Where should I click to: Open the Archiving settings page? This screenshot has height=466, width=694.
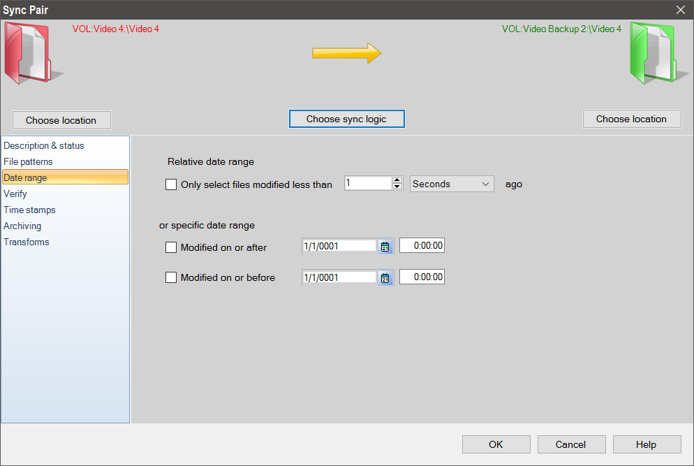coord(22,226)
